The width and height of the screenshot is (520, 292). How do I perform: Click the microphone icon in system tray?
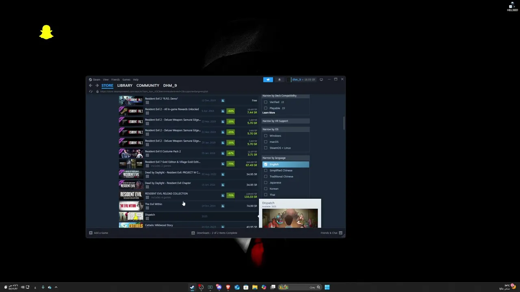point(43,287)
